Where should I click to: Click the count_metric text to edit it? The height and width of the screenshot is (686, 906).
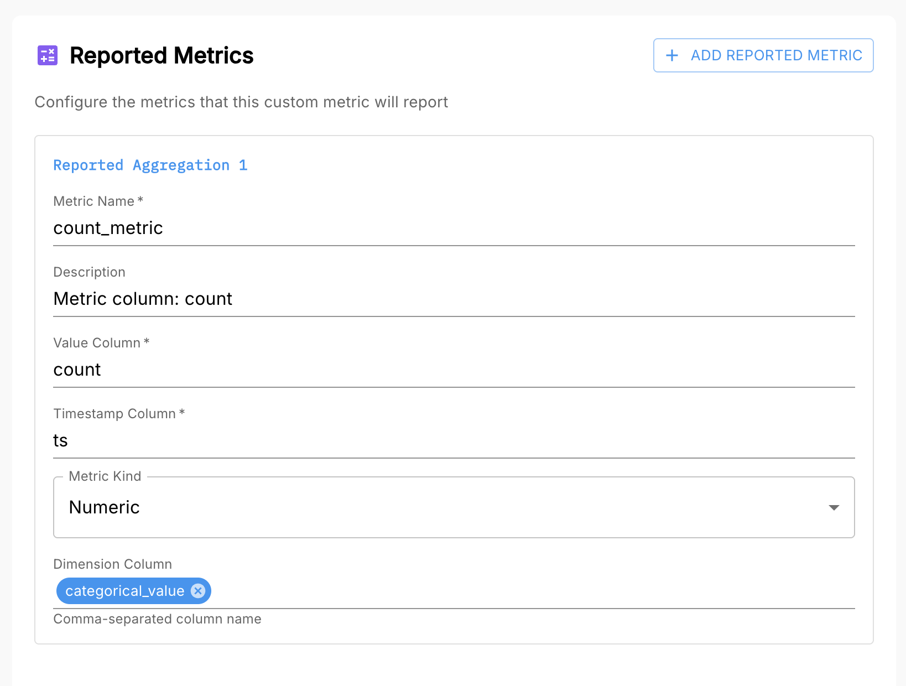click(108, 228)
